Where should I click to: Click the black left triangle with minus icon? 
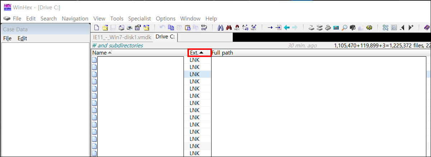(402, 27)
